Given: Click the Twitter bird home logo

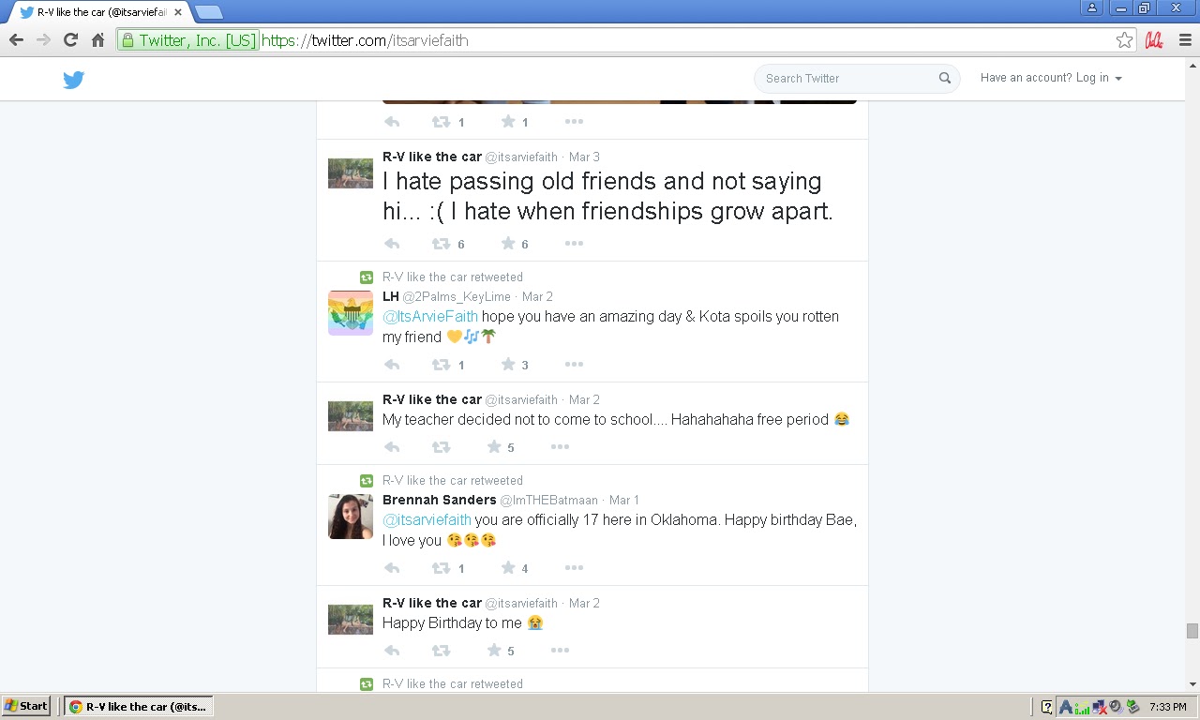Looking at the screenshot, I should [x=74, y=80].
